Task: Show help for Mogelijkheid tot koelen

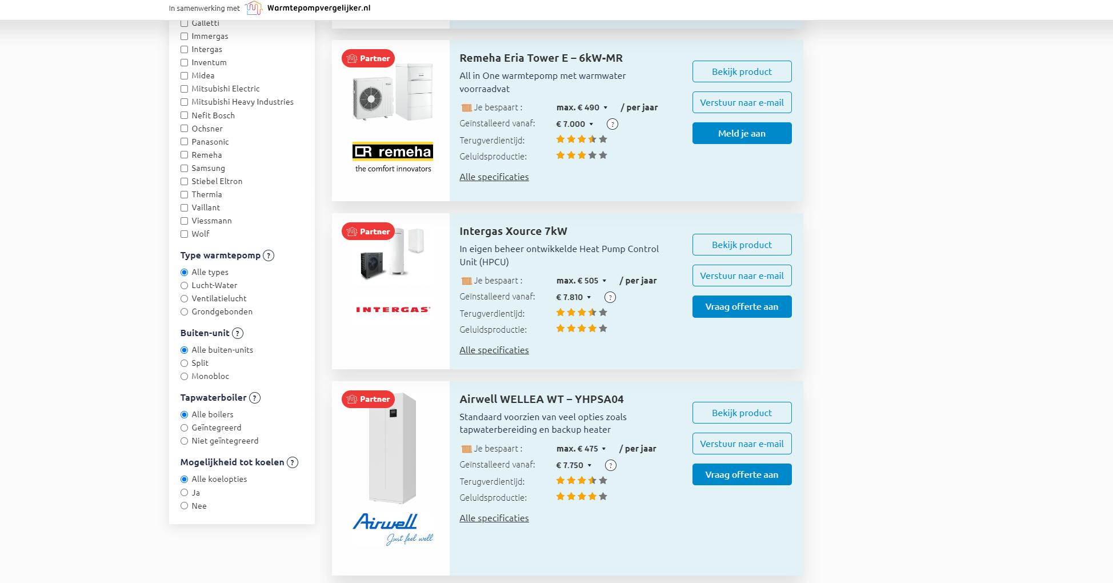Action: 293,462
